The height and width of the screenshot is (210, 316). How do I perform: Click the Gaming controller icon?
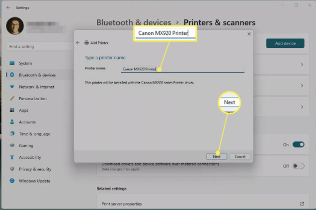point(12,145)
